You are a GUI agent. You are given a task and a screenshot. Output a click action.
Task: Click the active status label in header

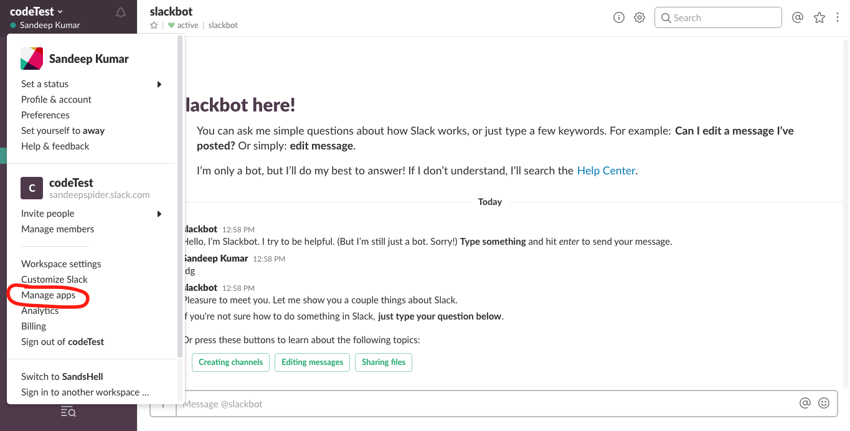tap(187, 26)
